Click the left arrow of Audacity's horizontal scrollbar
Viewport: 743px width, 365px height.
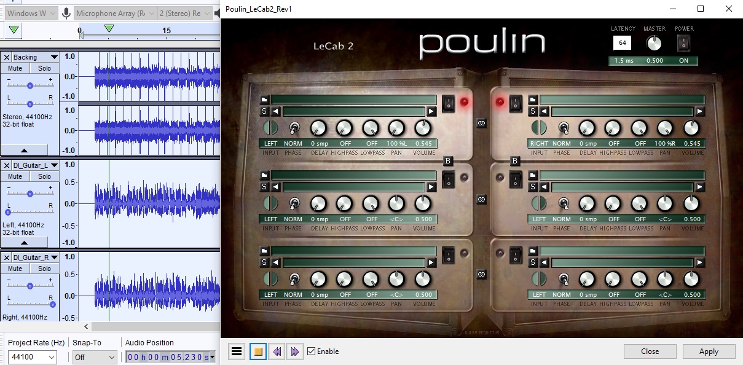pyautogui.click(x=86, y=327)
